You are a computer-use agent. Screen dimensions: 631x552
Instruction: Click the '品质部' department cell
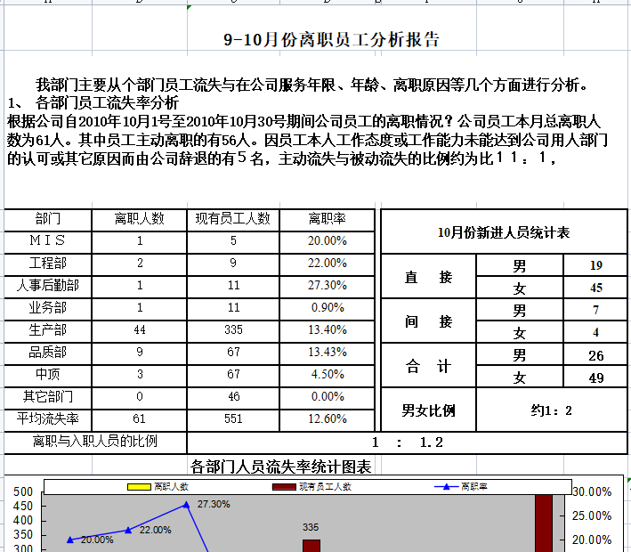(x=48, y=353)
